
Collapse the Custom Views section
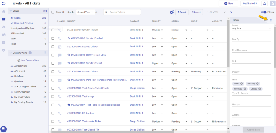(x=11, y=53)
